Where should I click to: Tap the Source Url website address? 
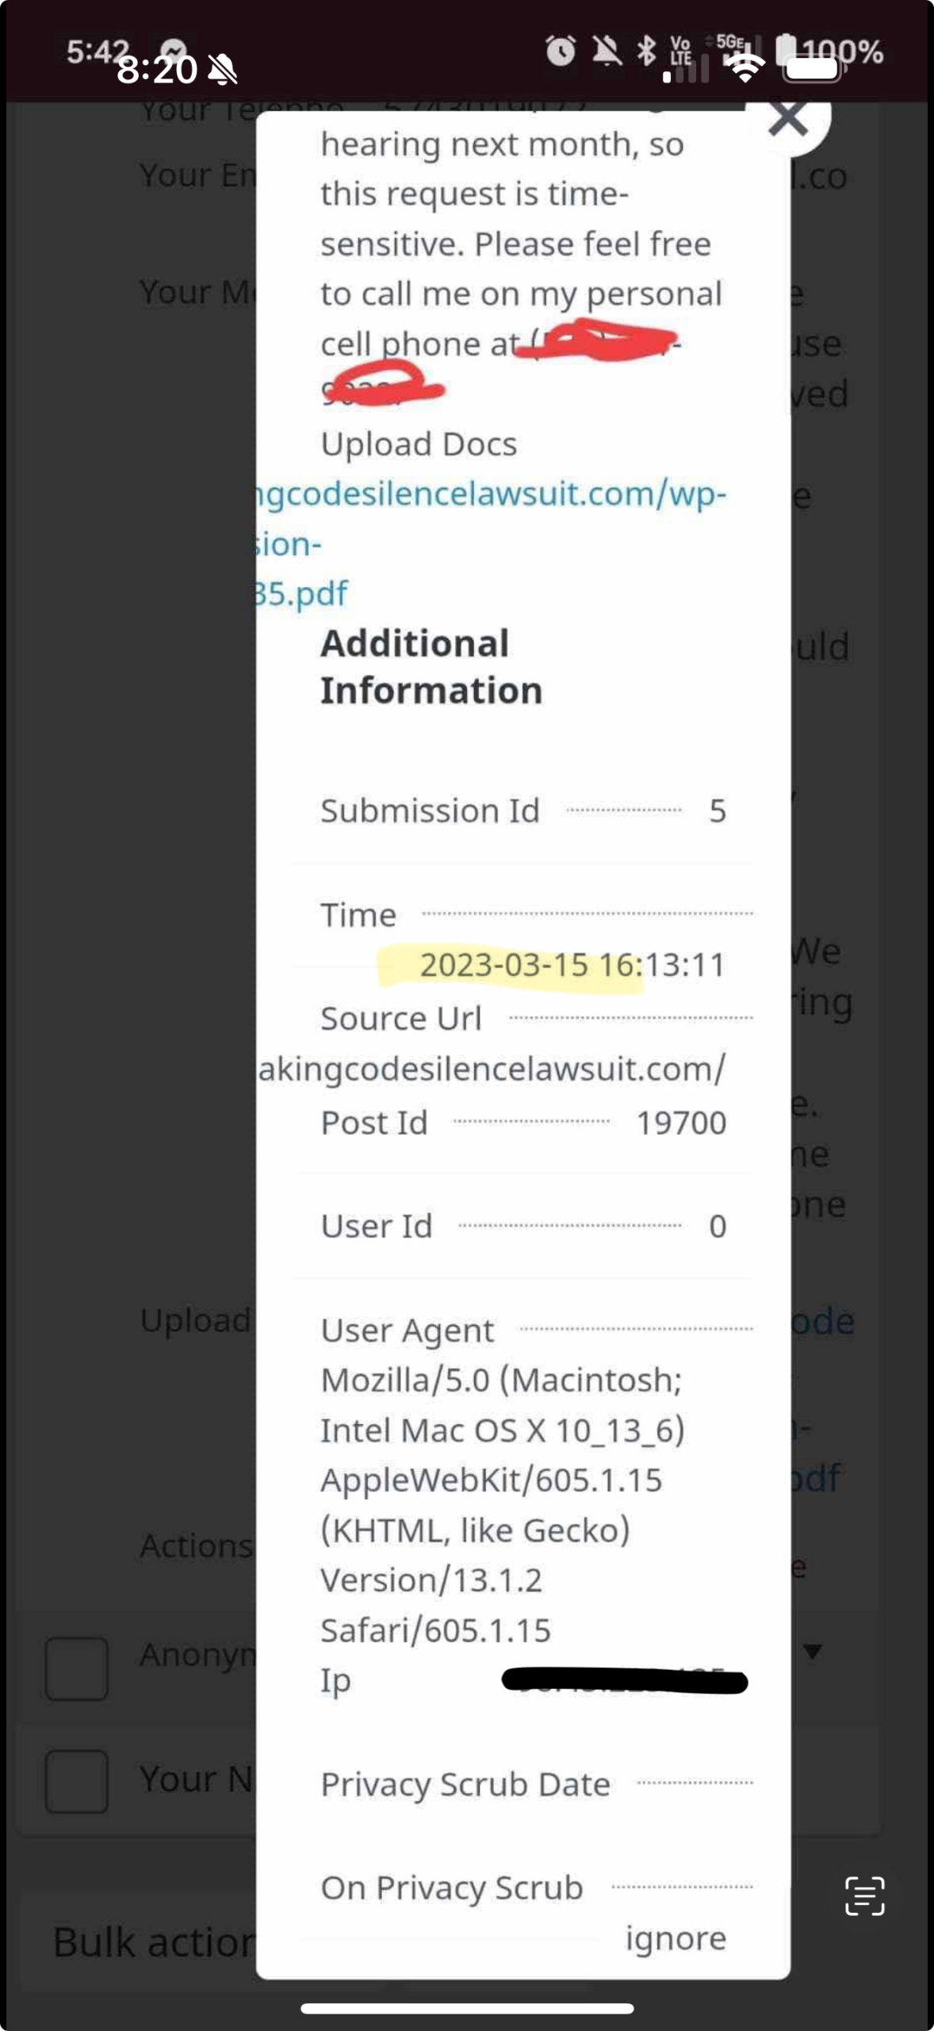click(492, 1069)
